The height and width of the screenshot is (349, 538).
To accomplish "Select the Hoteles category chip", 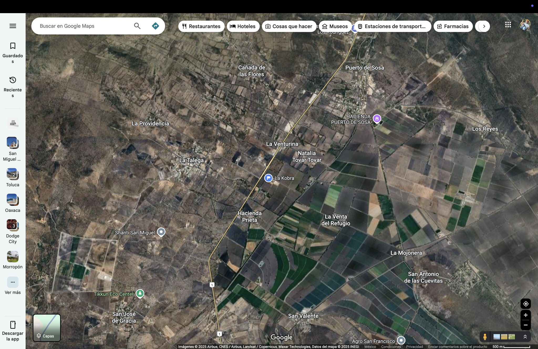I will pos(243,26).
